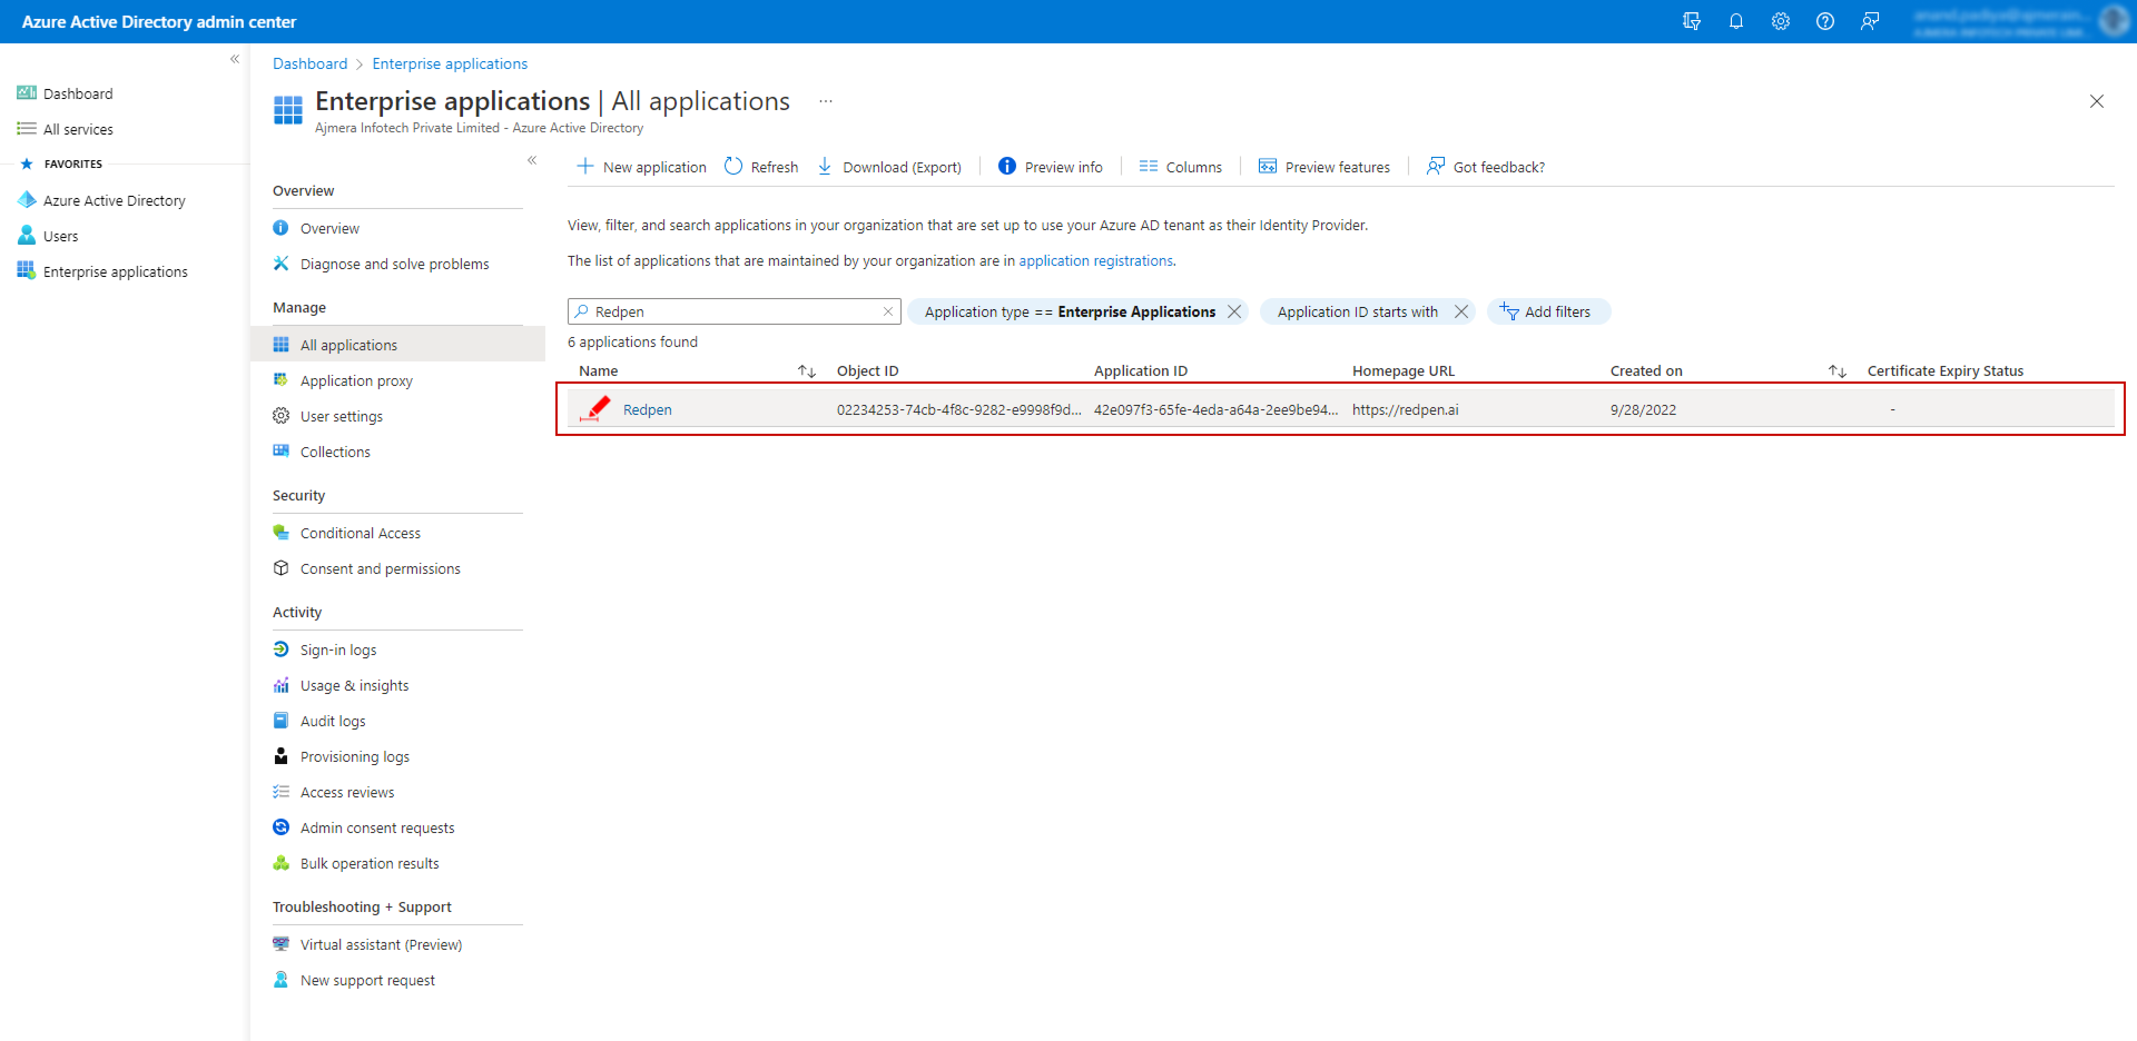
Task: Open the application registrations link
Action: tap(1095, 261)
